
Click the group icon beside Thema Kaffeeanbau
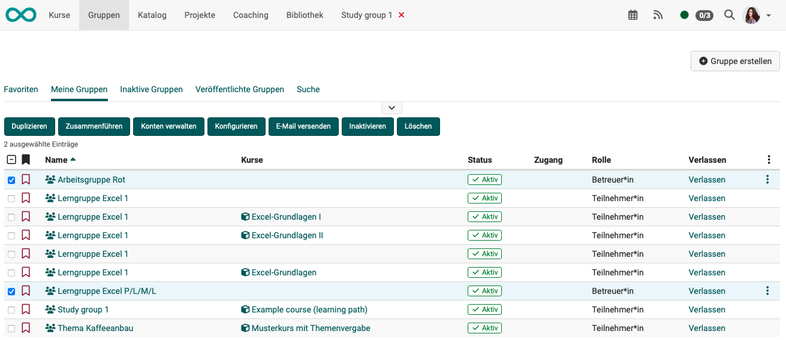click(50, 328)
